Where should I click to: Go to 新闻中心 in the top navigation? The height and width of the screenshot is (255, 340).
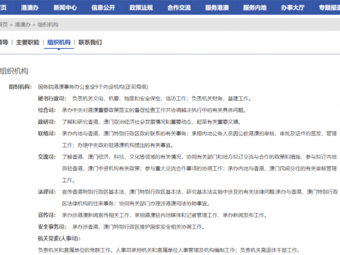pyautogui.click(x=65, y=8)
